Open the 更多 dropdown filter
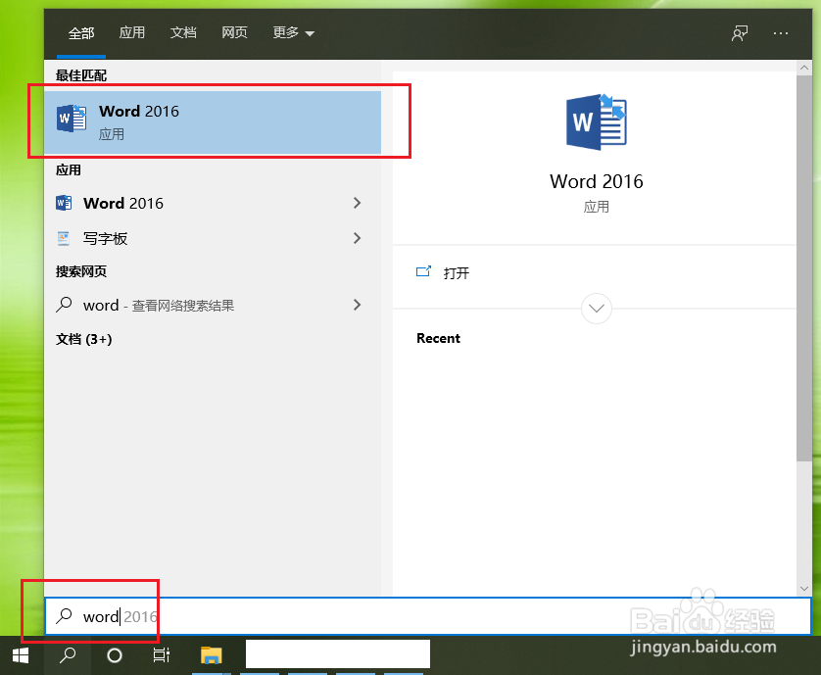This screenshot has height=675, width=821. click(293, 33)
